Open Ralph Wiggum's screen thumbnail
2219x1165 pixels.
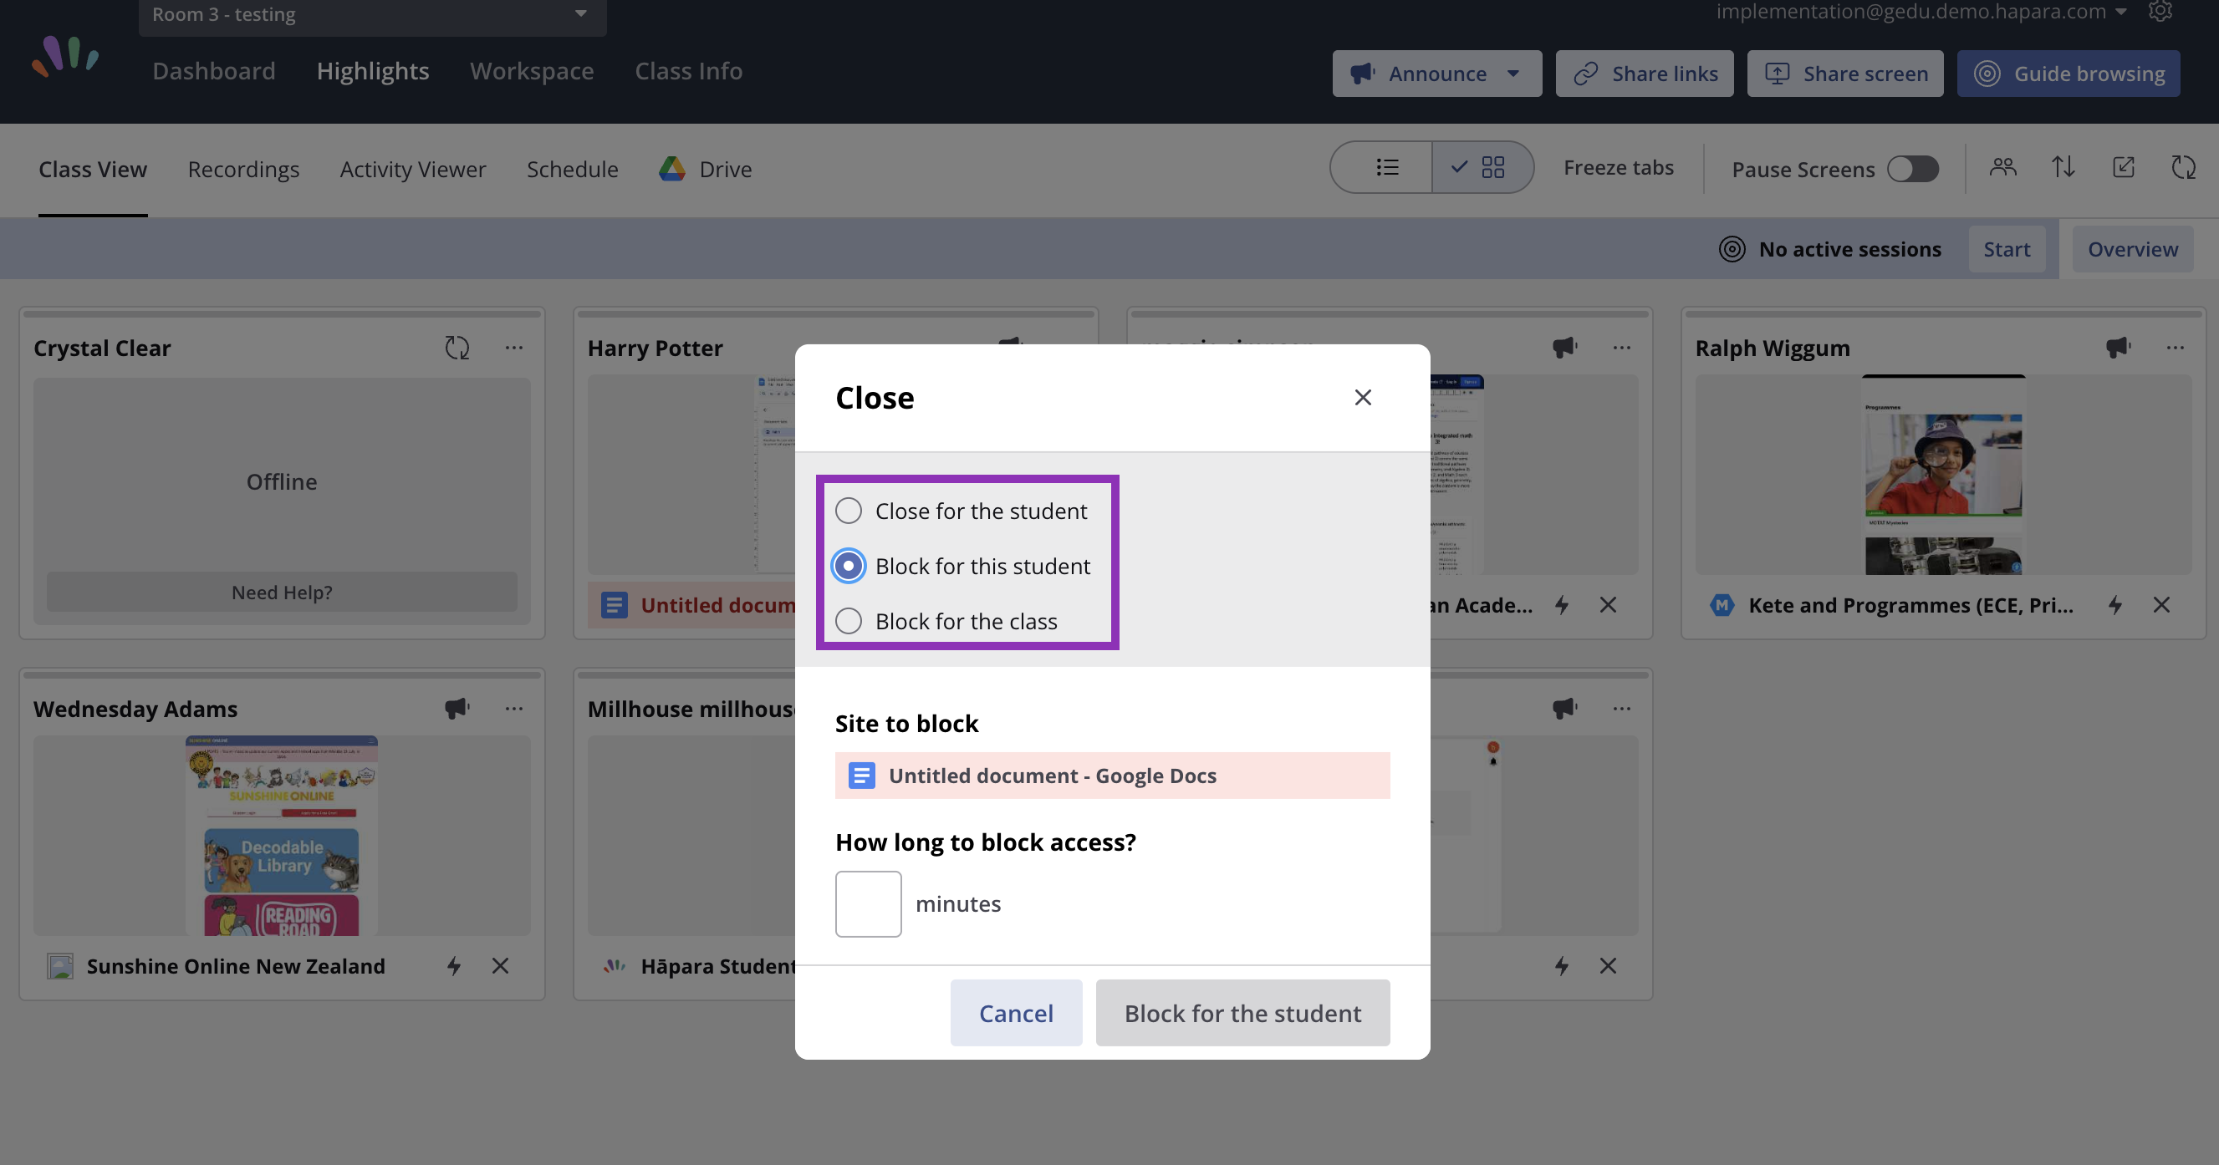coord(1943,475)
